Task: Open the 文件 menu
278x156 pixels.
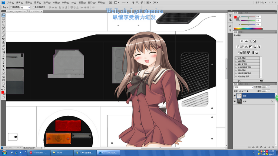Action: pos(10,3)
